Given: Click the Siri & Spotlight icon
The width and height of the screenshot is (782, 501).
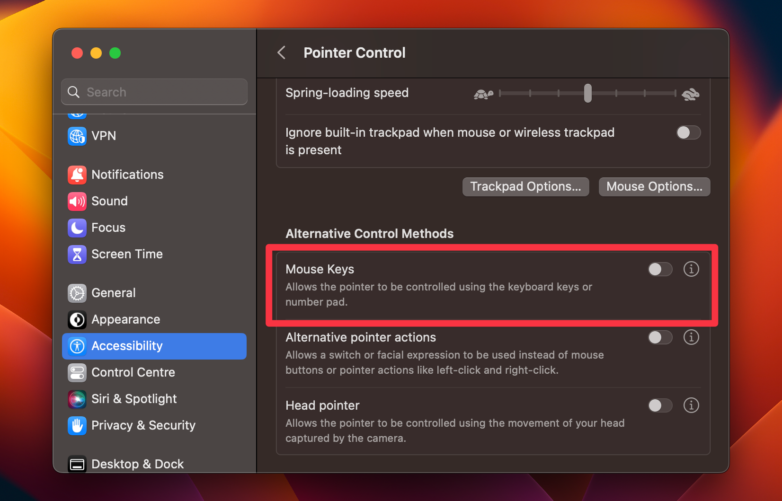Looking at the screenshot, I should (77, 399).
